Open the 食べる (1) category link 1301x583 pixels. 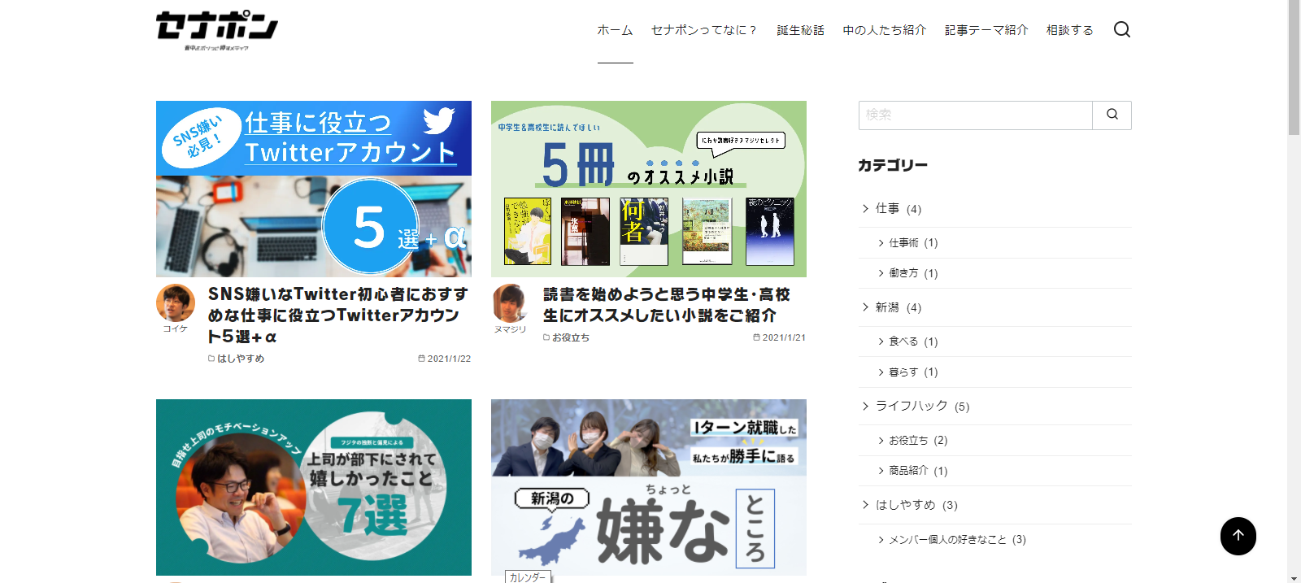(x=913, y=342)
